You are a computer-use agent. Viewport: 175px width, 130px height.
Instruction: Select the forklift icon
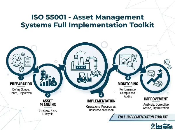click(x=84, y=78)
